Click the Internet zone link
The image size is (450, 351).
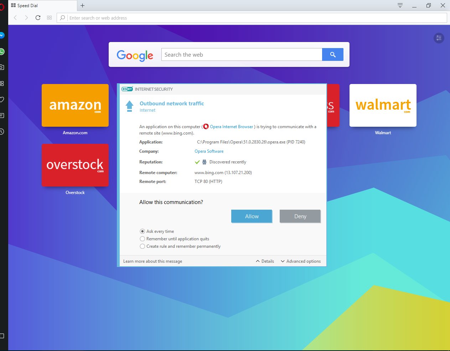click(148, 110)
